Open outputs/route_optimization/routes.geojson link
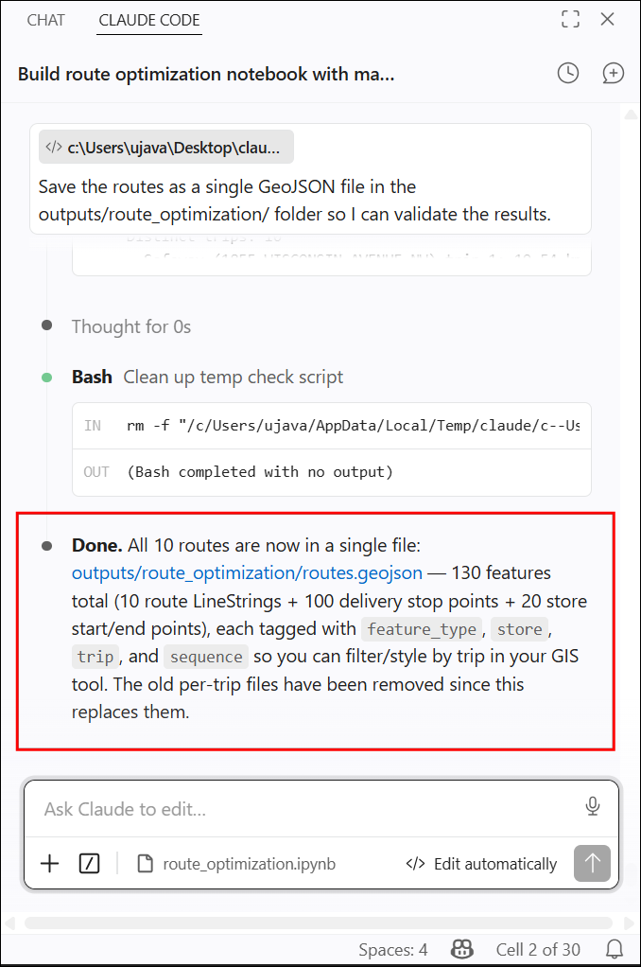Screen dimensions: 641x967 (x=247, y=573)
